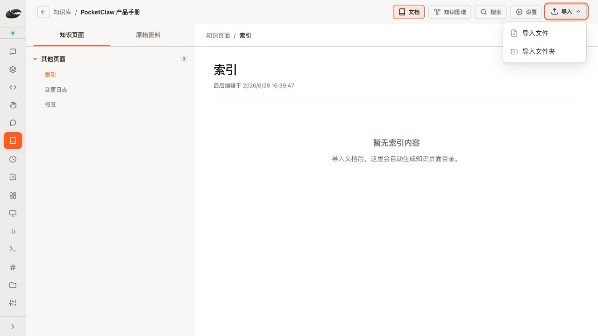Viewport: 598px width, 336px height.
Task: Open the bar chart sidebar icon
Action: [13, 231]
